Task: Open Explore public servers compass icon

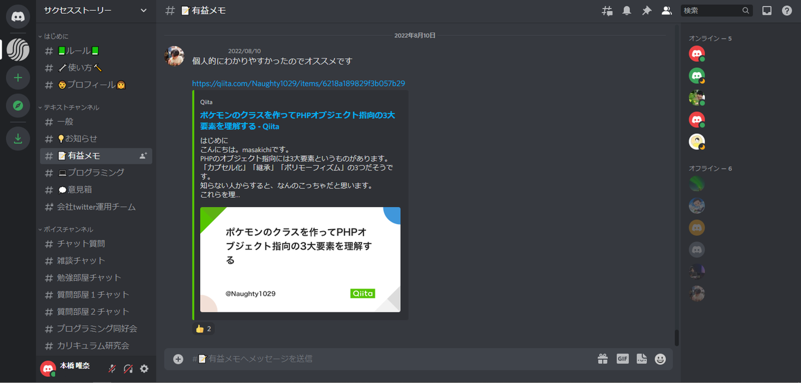Action: click(x=18, y=106)
